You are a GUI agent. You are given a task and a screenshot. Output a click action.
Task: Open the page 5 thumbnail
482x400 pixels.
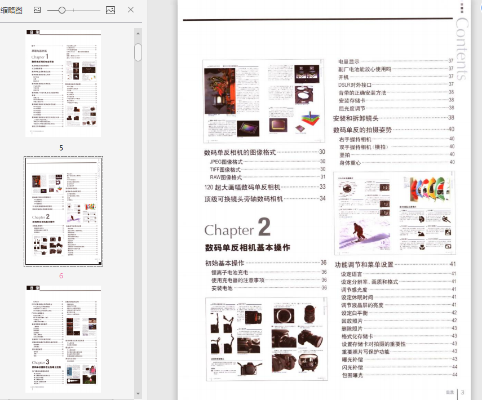(63, 83)
